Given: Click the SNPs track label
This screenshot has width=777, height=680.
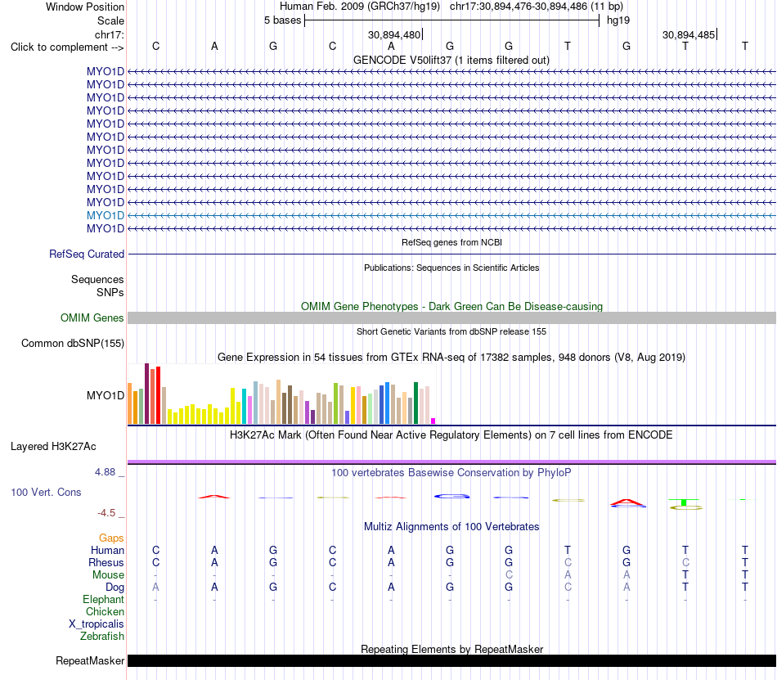Looking at the screenshot, I should click(110, 292).
